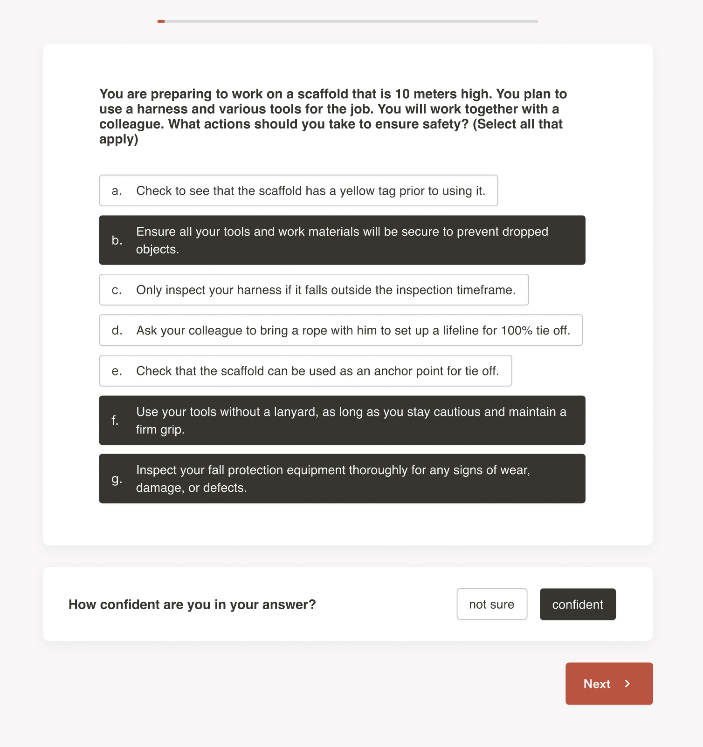Click the letter 'c.' option marker
This screenshot has height=747, width=703.
tap(117, 290)
